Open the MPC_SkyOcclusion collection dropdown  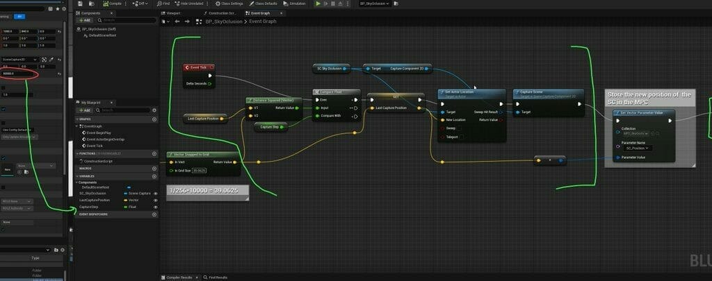coord(636,133)
